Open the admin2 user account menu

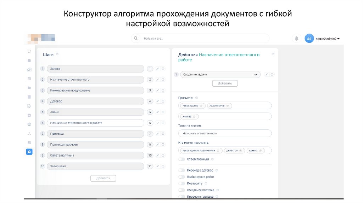(328, 39)
